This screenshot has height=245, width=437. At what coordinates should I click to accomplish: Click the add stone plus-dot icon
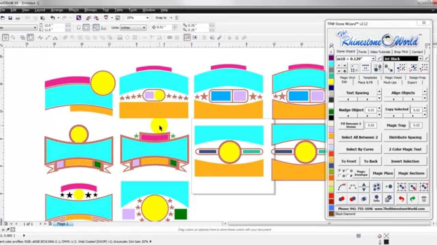(388, 187)
